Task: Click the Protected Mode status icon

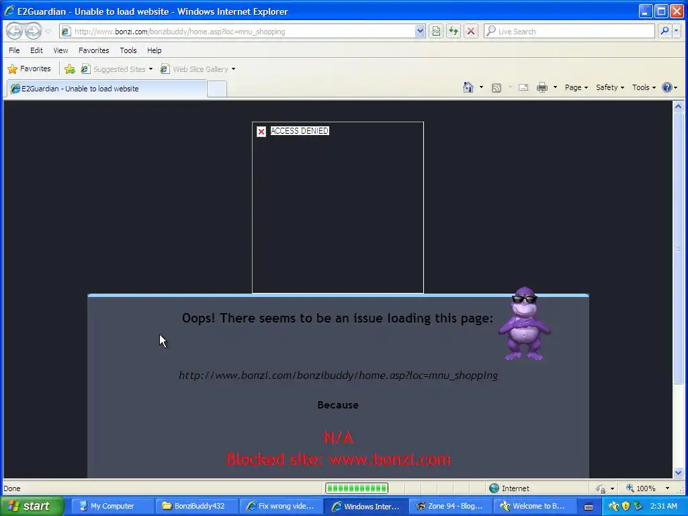Action: pos(601,488)
